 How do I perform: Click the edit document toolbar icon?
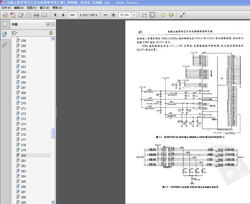point(21,15)
